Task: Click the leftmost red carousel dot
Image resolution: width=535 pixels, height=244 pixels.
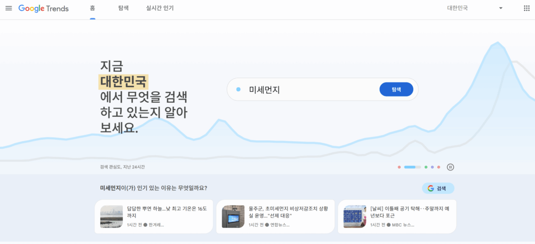Action: tap(399, 167)
